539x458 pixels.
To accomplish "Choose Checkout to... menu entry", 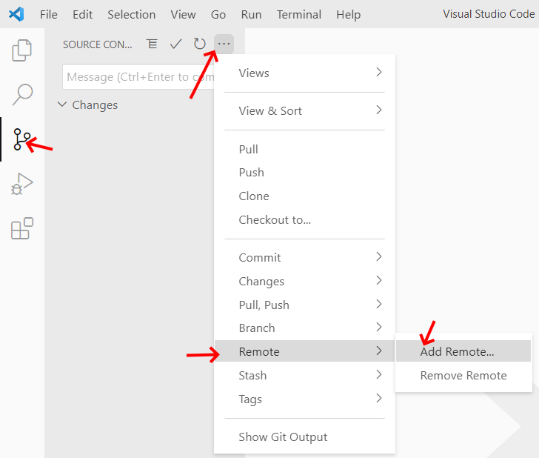I will click(275, 219).
